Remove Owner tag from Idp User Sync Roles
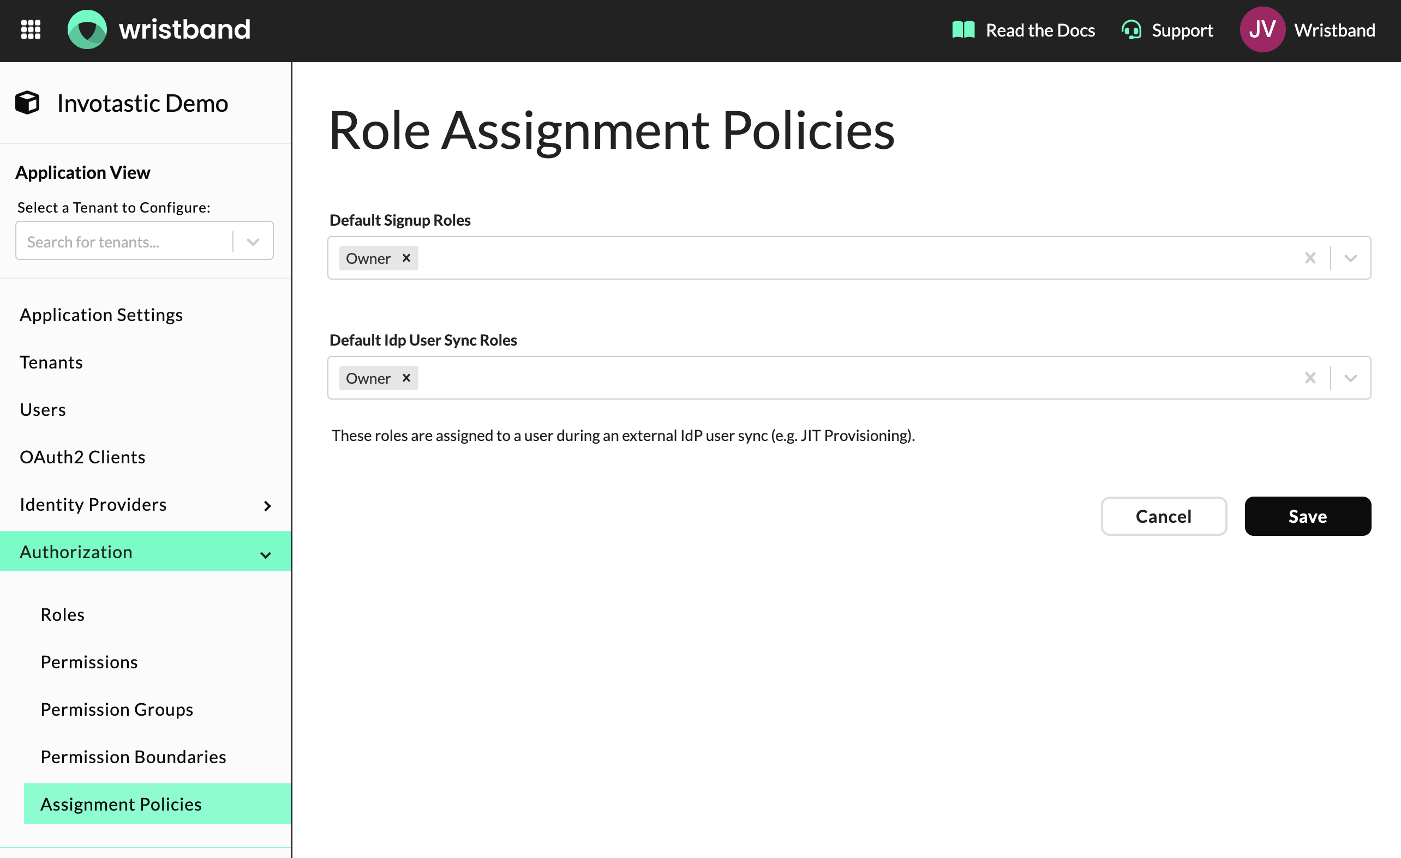 point(406,378)
